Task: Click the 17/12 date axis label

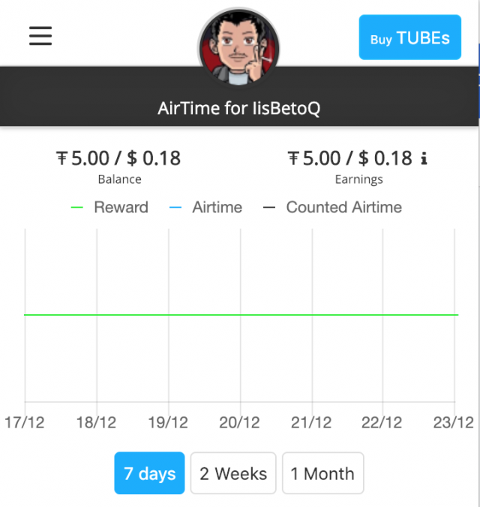Action: coord(25,422)
